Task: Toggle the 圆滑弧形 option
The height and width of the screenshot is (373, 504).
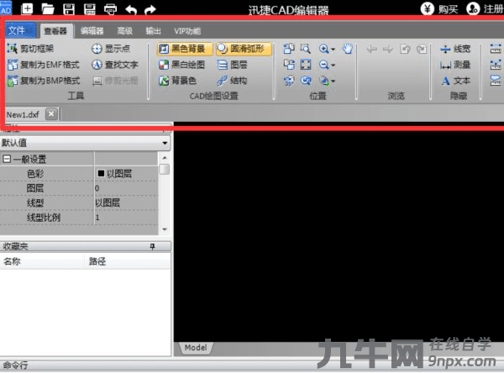Action: pyautogui.click(x=244, y=49)
